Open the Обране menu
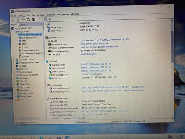The image size is (185, 139). [x=51, y=15]
